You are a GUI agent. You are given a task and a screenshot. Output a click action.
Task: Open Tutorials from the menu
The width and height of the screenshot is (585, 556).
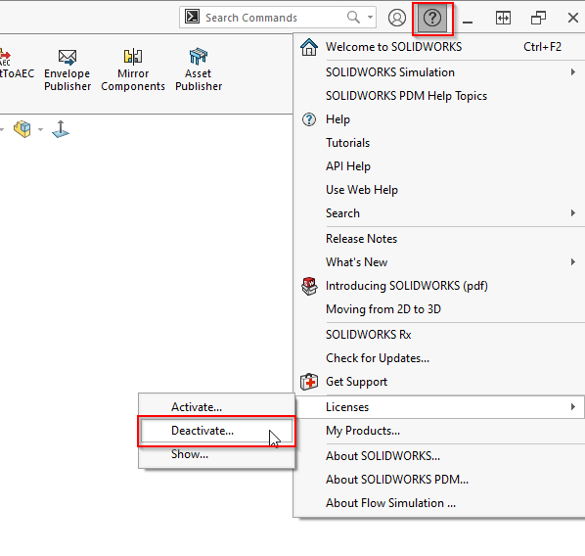click(438, 143)
